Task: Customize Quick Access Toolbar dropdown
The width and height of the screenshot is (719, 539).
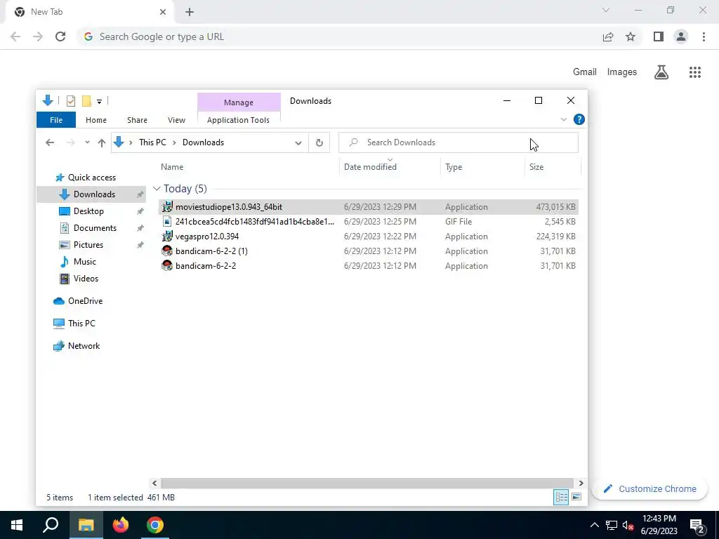Action: coord(99,101)
